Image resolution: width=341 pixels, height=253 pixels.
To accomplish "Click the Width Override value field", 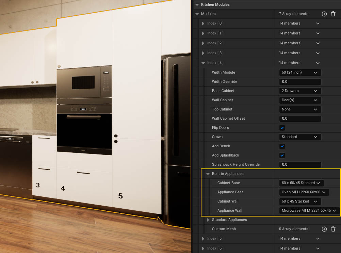I will pyautogui.click(x=300, y=82).
